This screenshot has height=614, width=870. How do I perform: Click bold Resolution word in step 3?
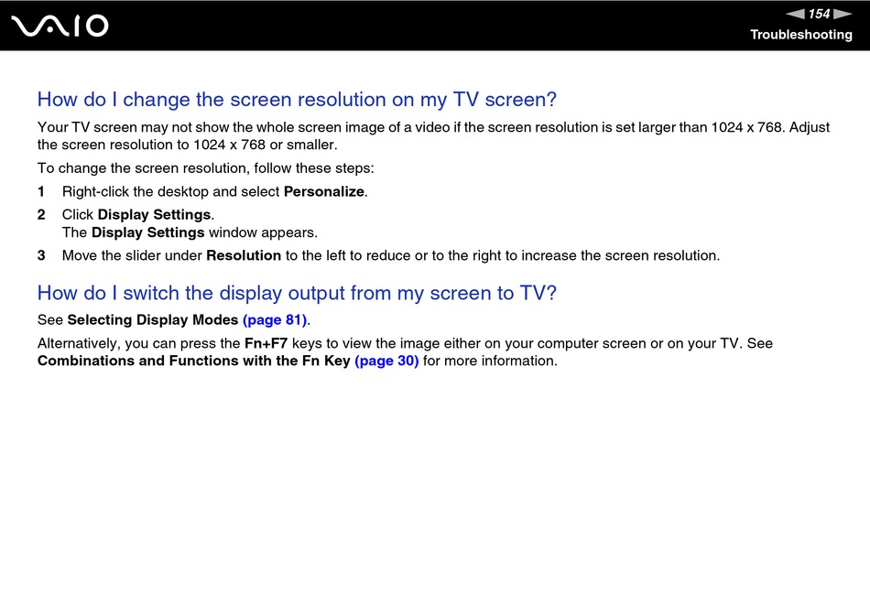(244, 255)
